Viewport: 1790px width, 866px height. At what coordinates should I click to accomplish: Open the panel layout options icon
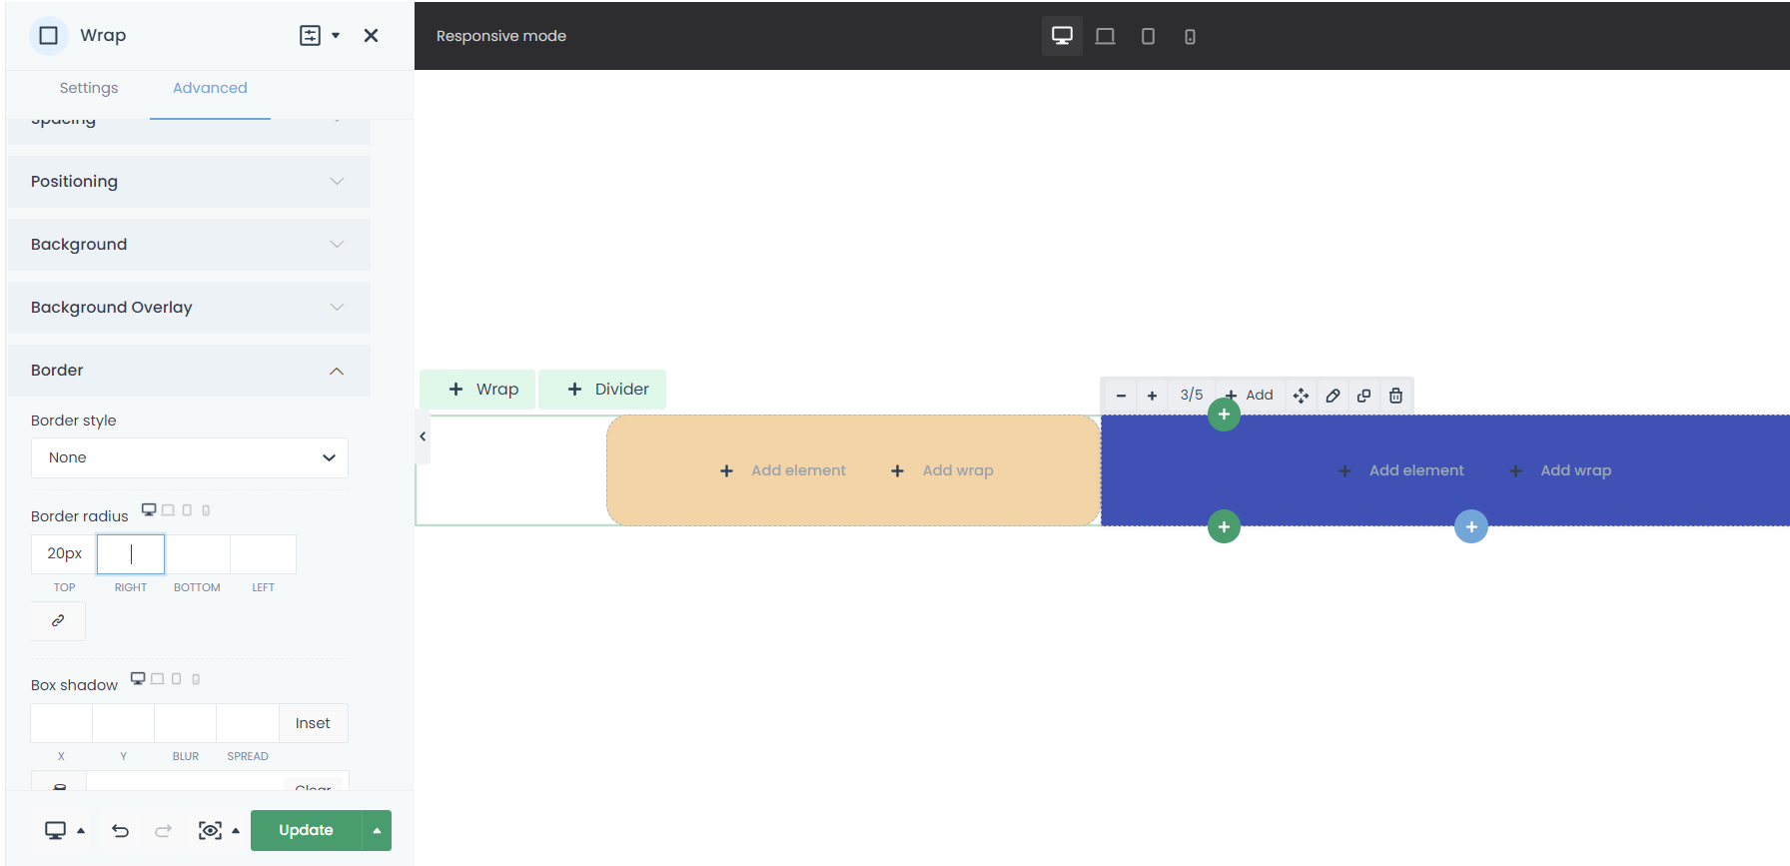[311, 36]
